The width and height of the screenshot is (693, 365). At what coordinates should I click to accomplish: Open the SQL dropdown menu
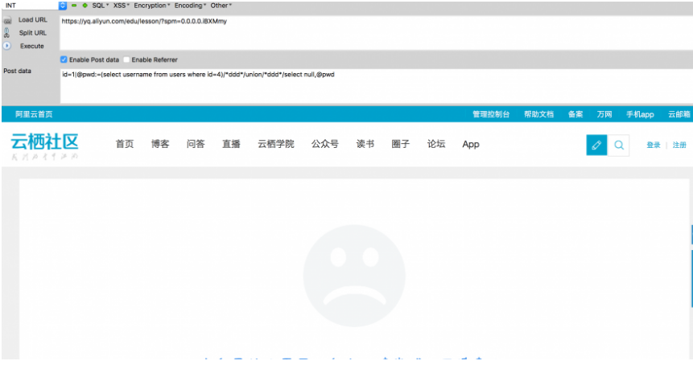101,6
